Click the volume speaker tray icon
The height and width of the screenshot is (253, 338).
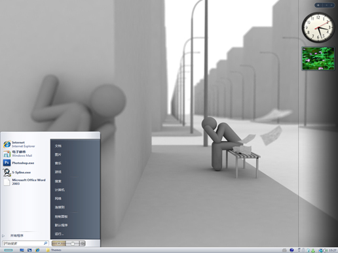coord(325,250)
